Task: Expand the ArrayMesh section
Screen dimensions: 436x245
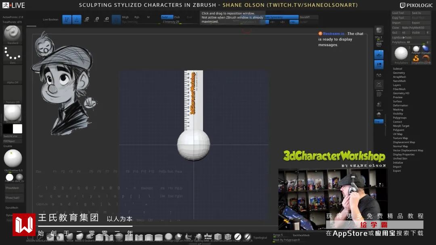Action: (399, 77)
